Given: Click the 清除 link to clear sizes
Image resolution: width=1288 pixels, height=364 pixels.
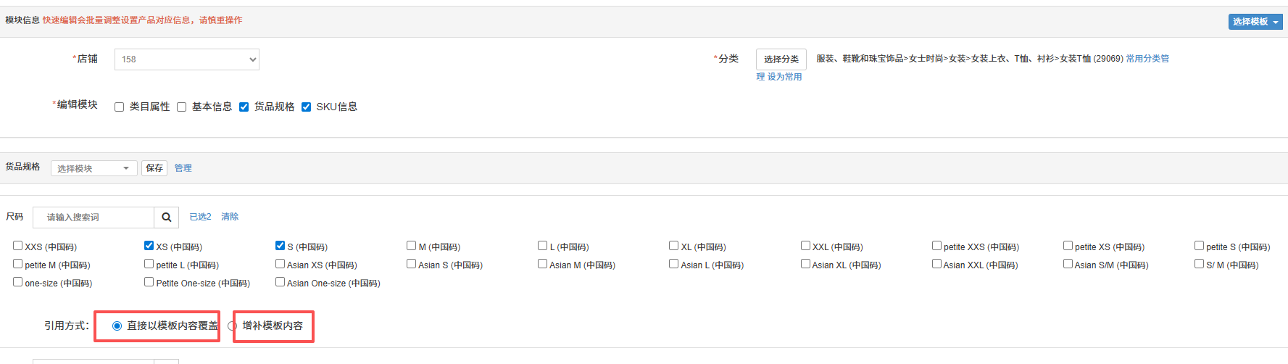Looking at the screenshot, I should (x=230, y=217).
